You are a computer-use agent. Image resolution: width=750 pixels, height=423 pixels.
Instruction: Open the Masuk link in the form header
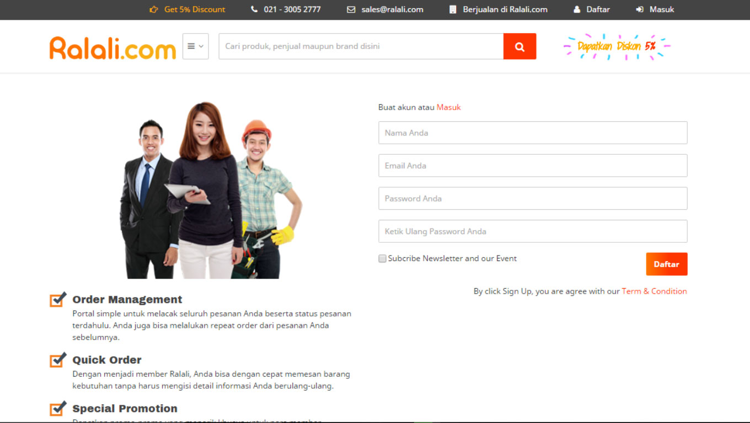click(448, 107)
